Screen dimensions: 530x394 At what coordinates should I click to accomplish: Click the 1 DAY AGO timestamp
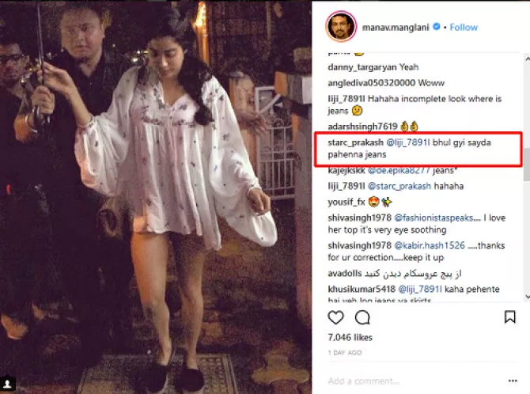pyautogui.click(x=345, y=352)
